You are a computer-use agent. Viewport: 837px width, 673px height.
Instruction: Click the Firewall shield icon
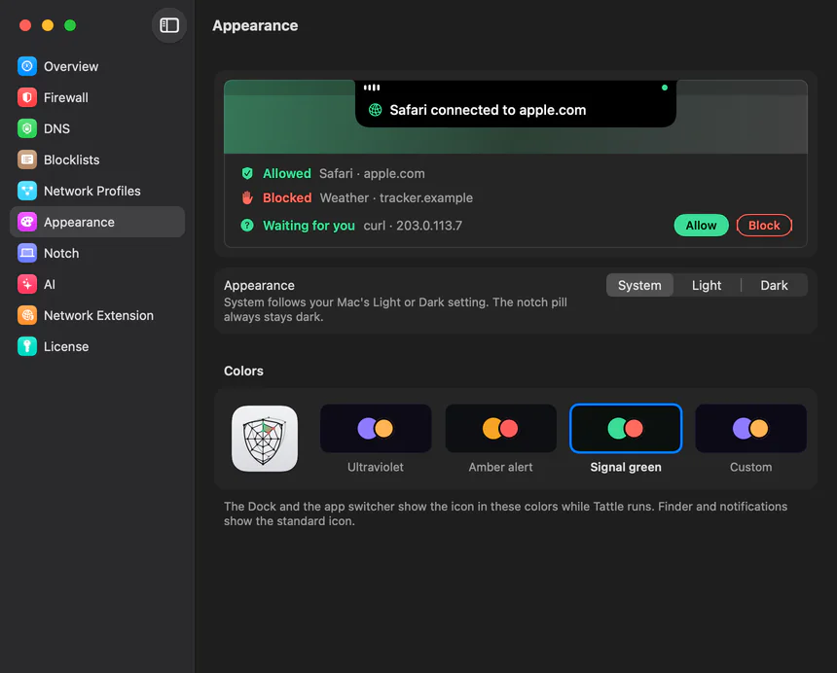27,97
